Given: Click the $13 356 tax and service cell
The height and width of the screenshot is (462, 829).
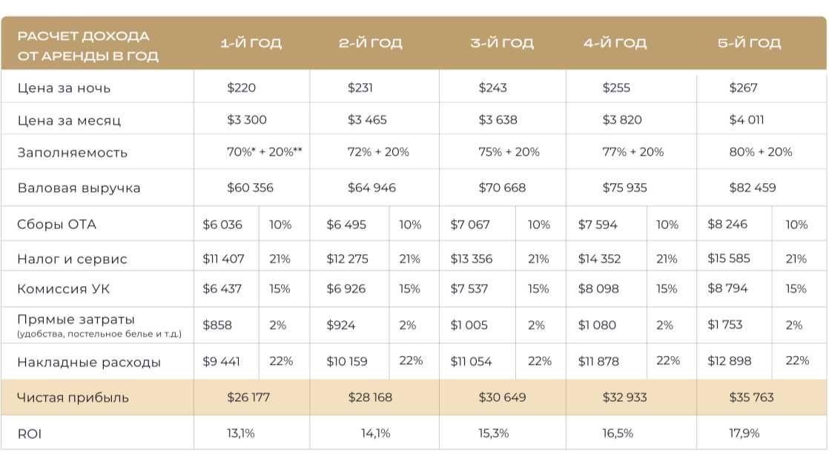Looking at the screenshot, I should [x=471, y=259].
